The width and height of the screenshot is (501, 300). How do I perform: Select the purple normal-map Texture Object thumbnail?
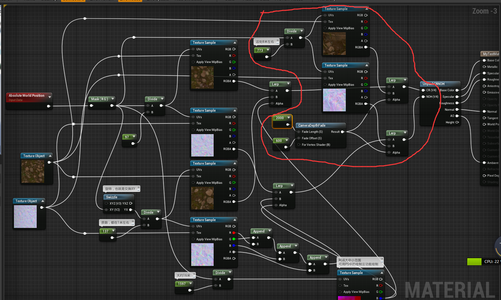[x=25, y=217]
